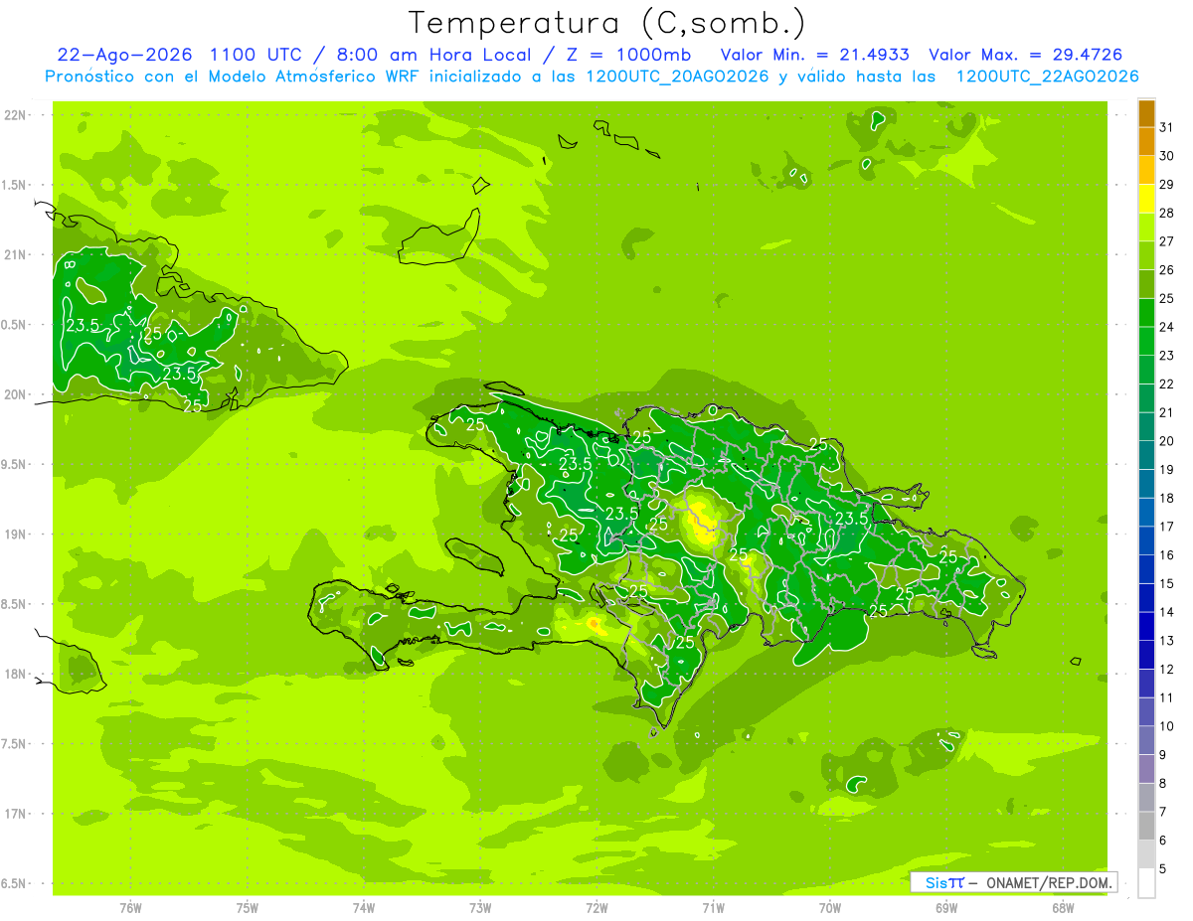
Task: Click the "74W" longitude label
Action: pyautogui.click(x=364, y=907)
